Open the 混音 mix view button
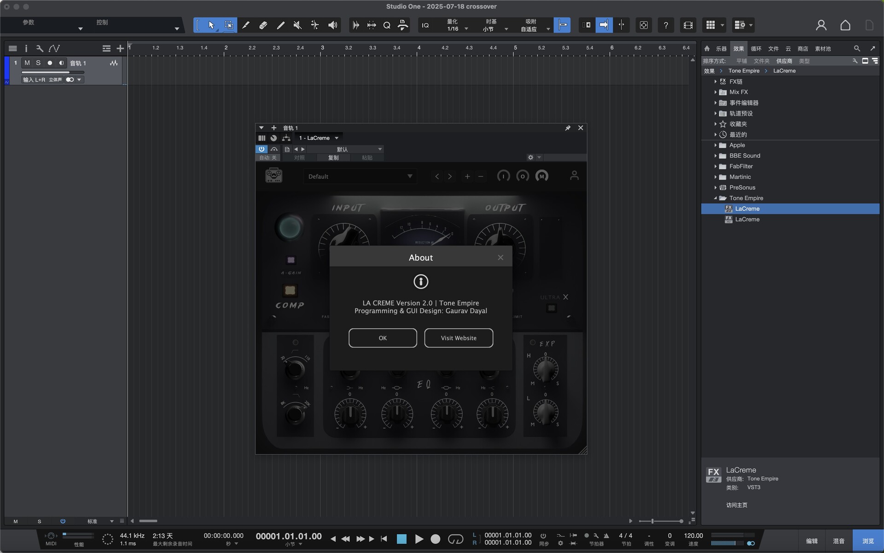The width and height of the screenshot is (884, 553). (839, 541)
